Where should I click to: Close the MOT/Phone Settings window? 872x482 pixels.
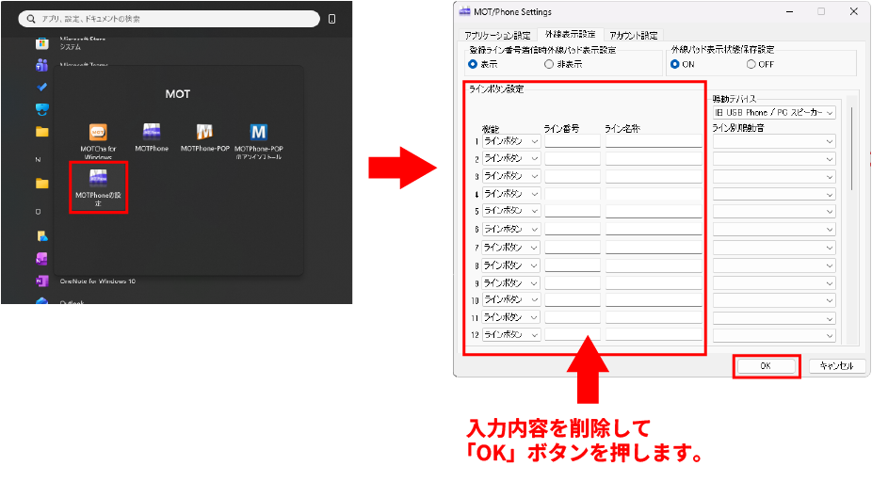(x=854, y=11)
